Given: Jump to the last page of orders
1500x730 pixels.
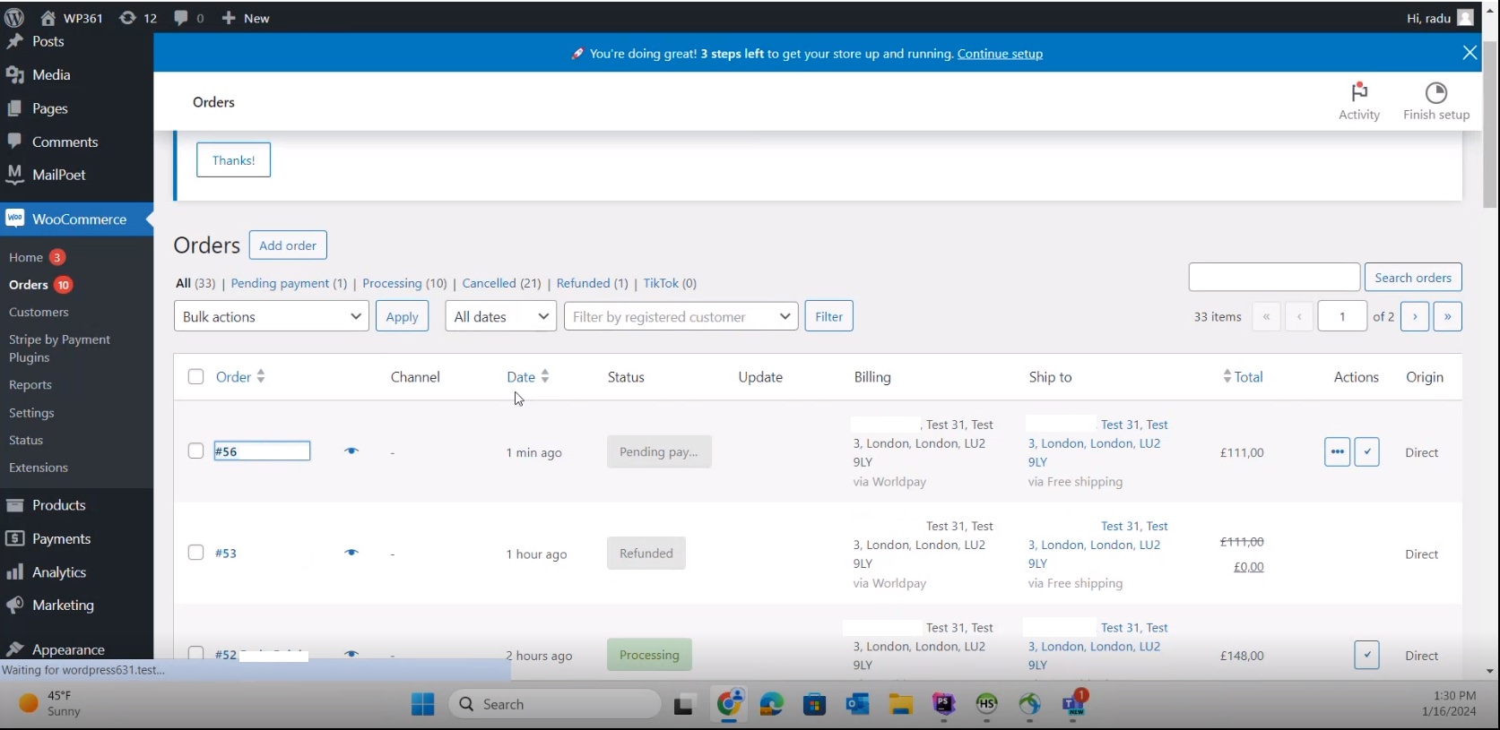Looking at the screenshot, I should click(1447, 316).
